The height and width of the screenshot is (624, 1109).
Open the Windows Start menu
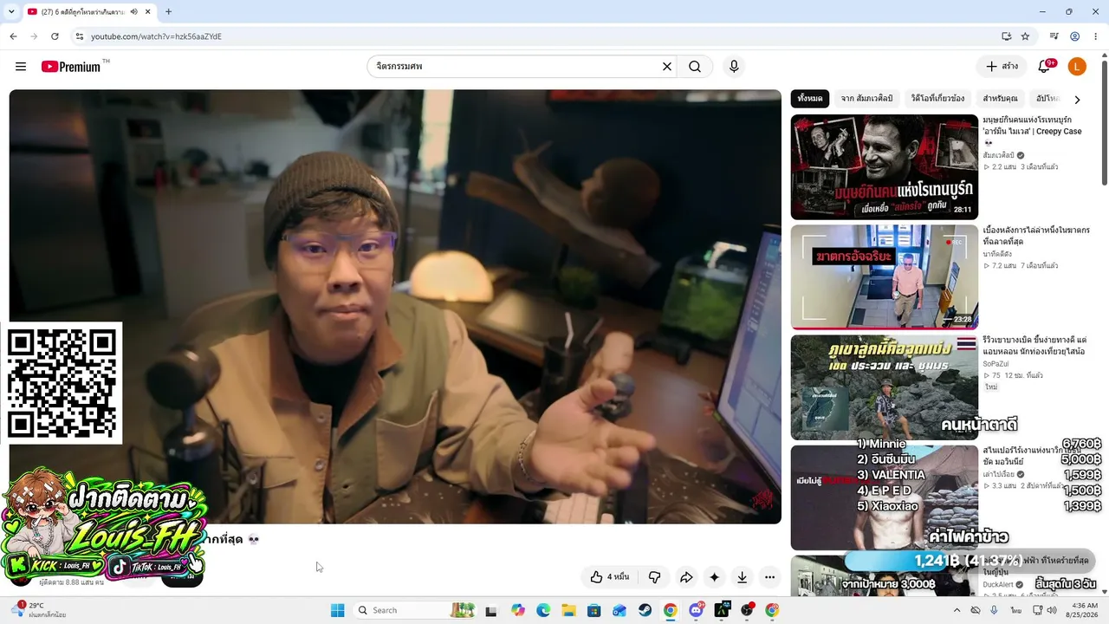tap(338, 610)
